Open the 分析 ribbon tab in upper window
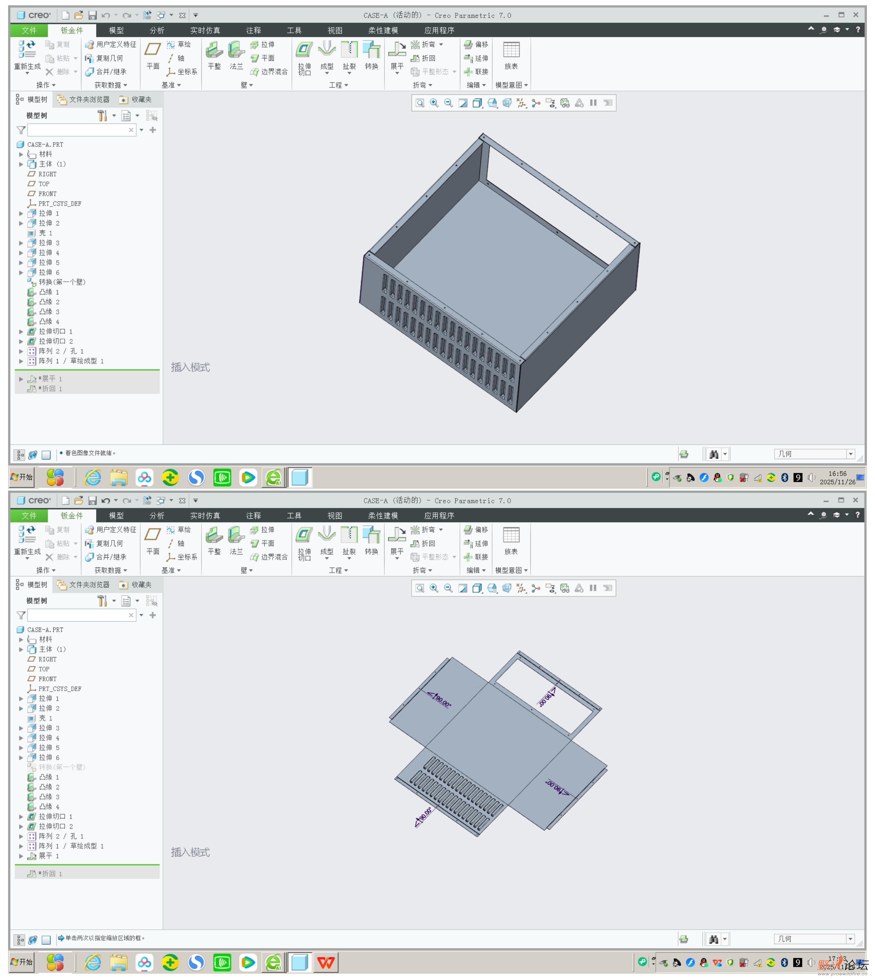Image resolution: width=875 pixels, height=979 pixels. (157, 30)
